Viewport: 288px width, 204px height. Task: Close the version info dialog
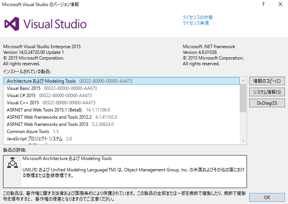280,4
